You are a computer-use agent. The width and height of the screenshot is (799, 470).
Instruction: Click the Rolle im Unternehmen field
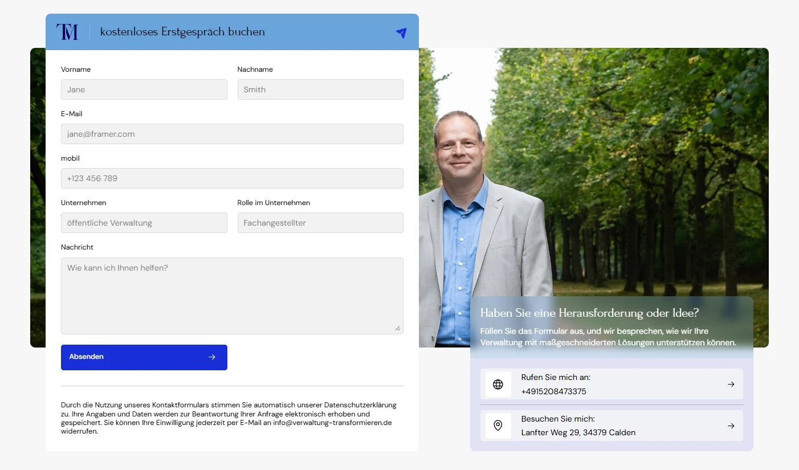coord(320,223)
